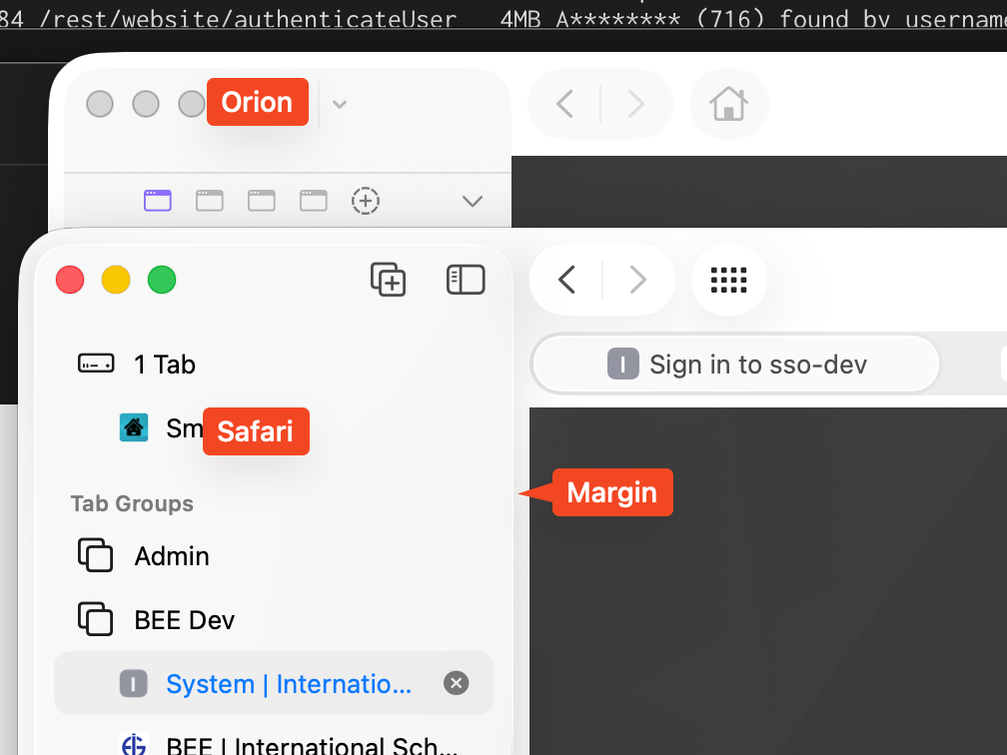The height and width of the screenshot is (755, 1007).
Task: Click Safari's new tab group icon
Action: (388, 280)
